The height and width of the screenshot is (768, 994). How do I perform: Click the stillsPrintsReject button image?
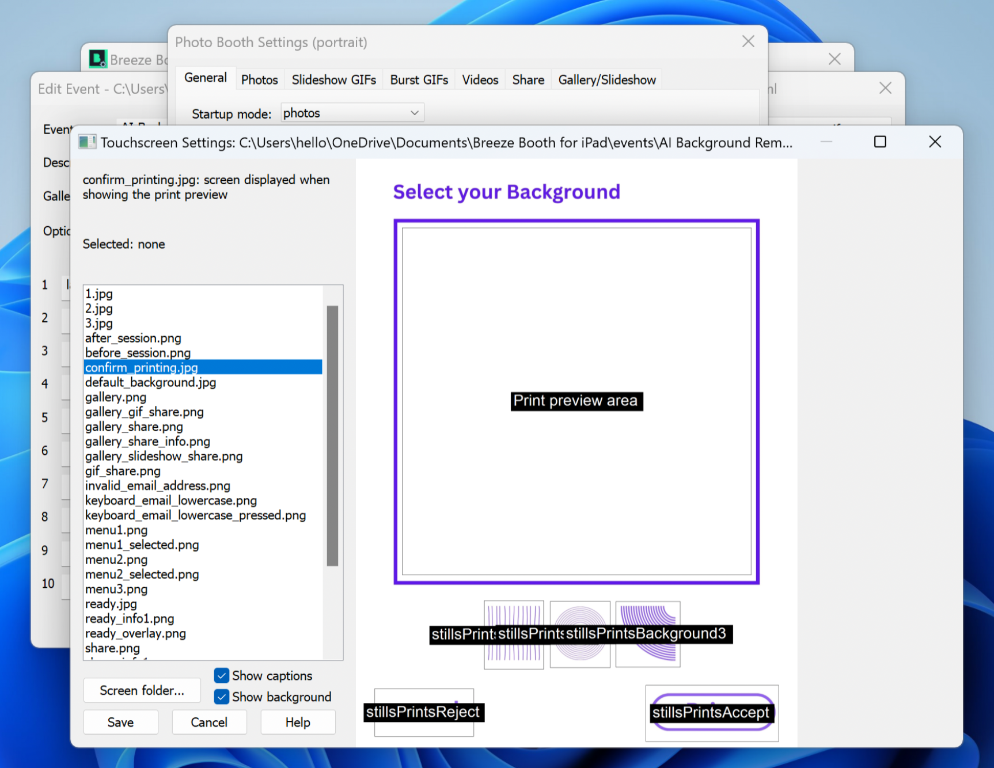pyautogui.click(x=424, y=712)
